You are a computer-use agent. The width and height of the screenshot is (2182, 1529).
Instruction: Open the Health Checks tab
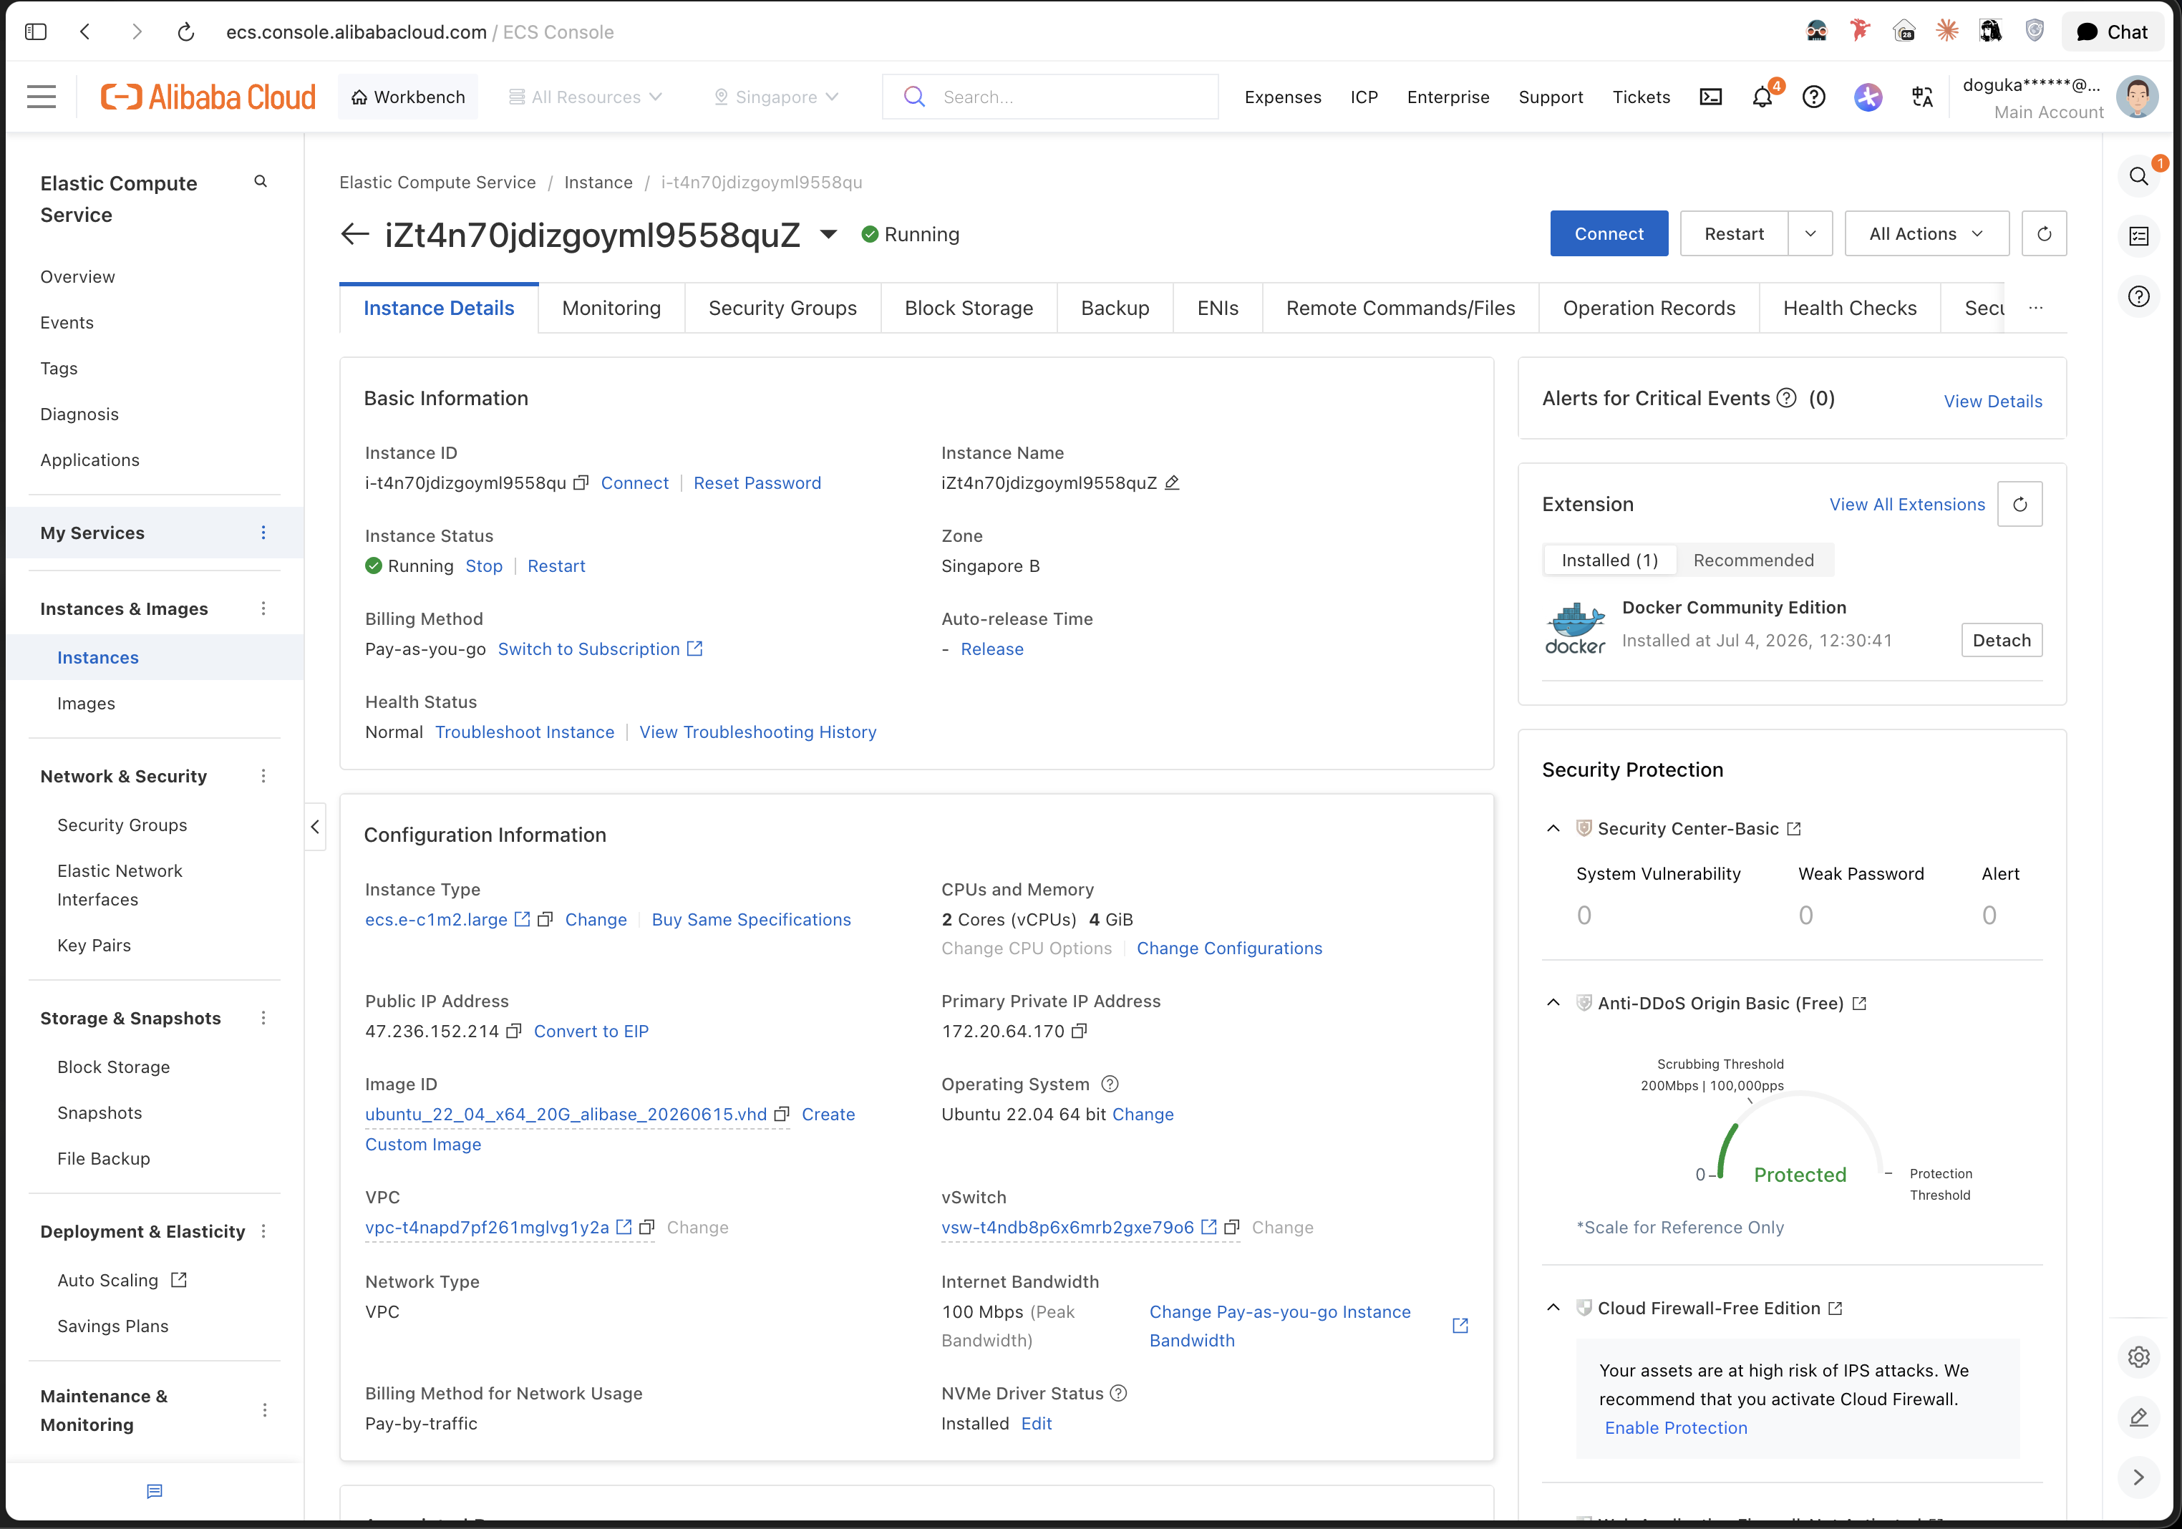[x=1849, y=308]
